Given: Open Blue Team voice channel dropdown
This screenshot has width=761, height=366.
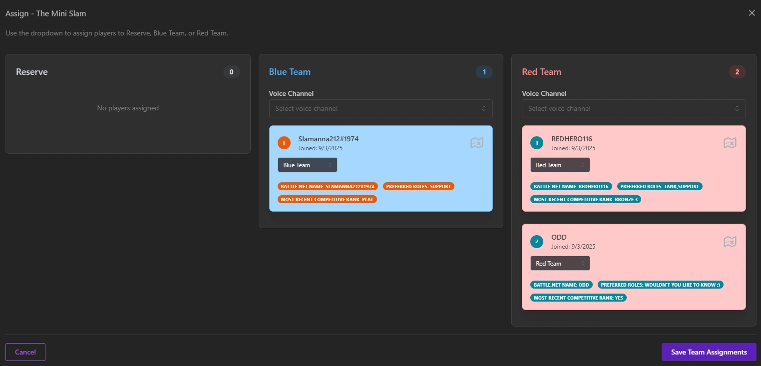Looking at the screenshot, I should point(380,108).
